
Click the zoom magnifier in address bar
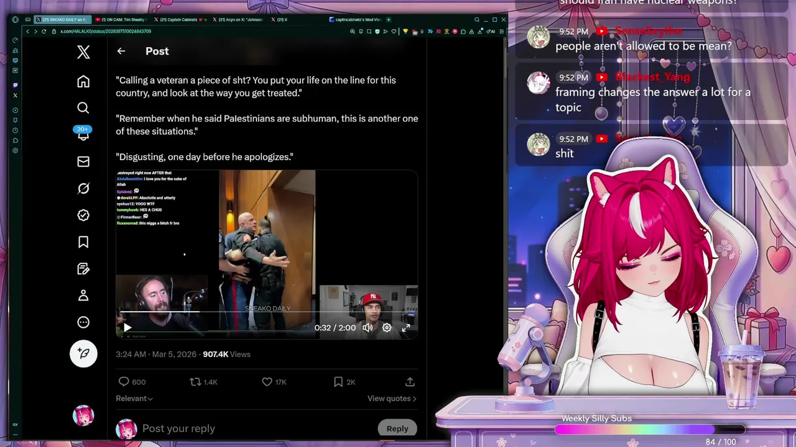(x=352, y=31)
